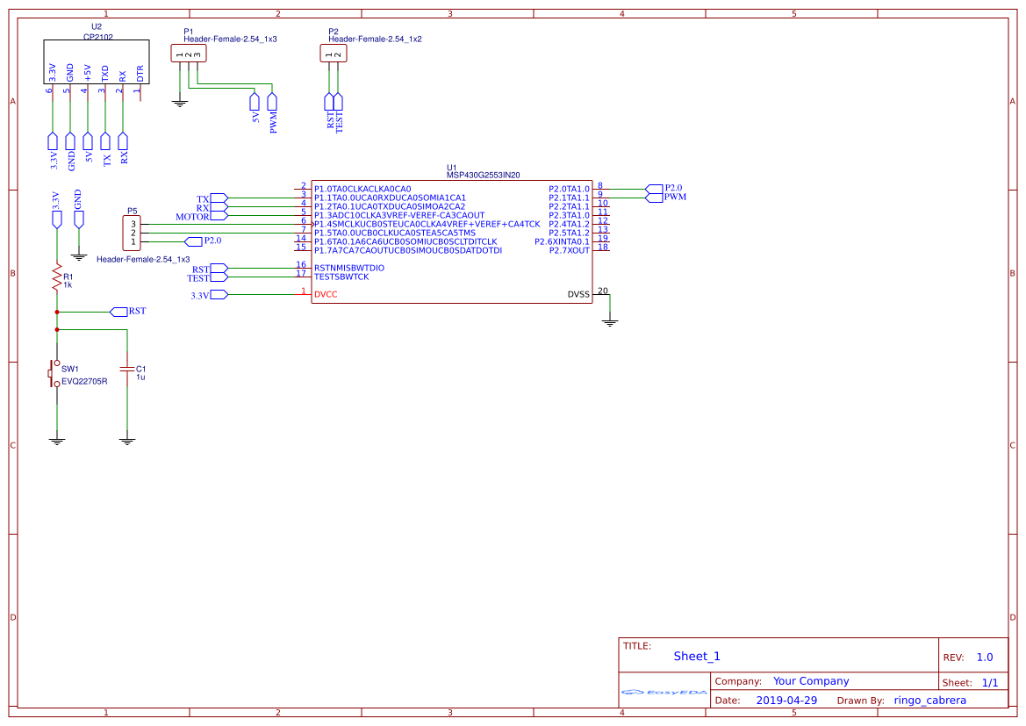
Task: Select the EasyEDA logo in the title block
Action: (x=663, y=693)
